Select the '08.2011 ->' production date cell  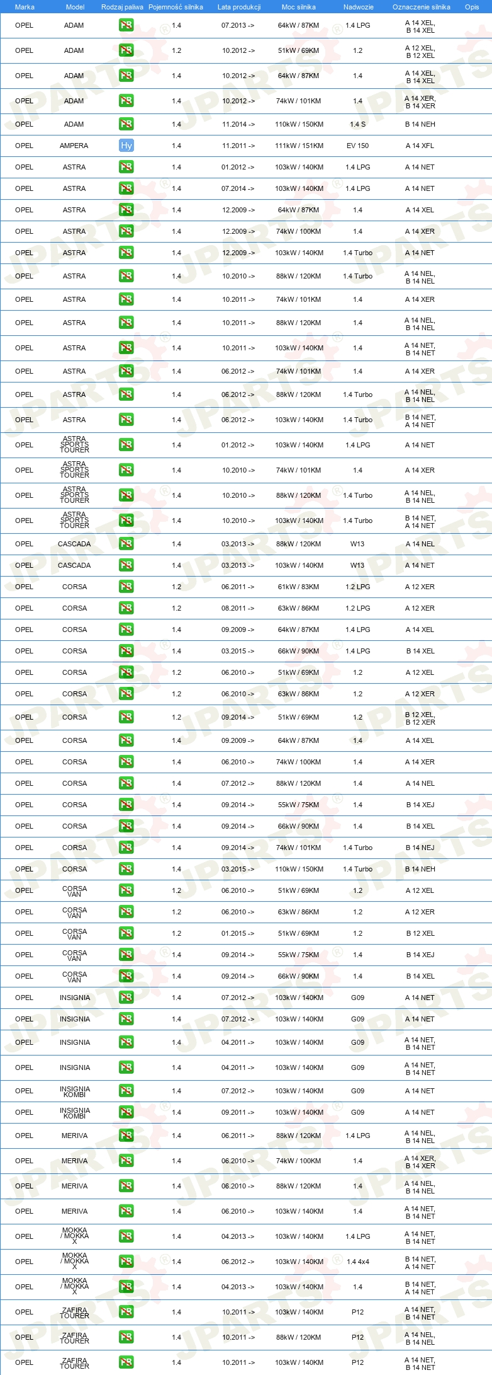(x=238, y=608)
